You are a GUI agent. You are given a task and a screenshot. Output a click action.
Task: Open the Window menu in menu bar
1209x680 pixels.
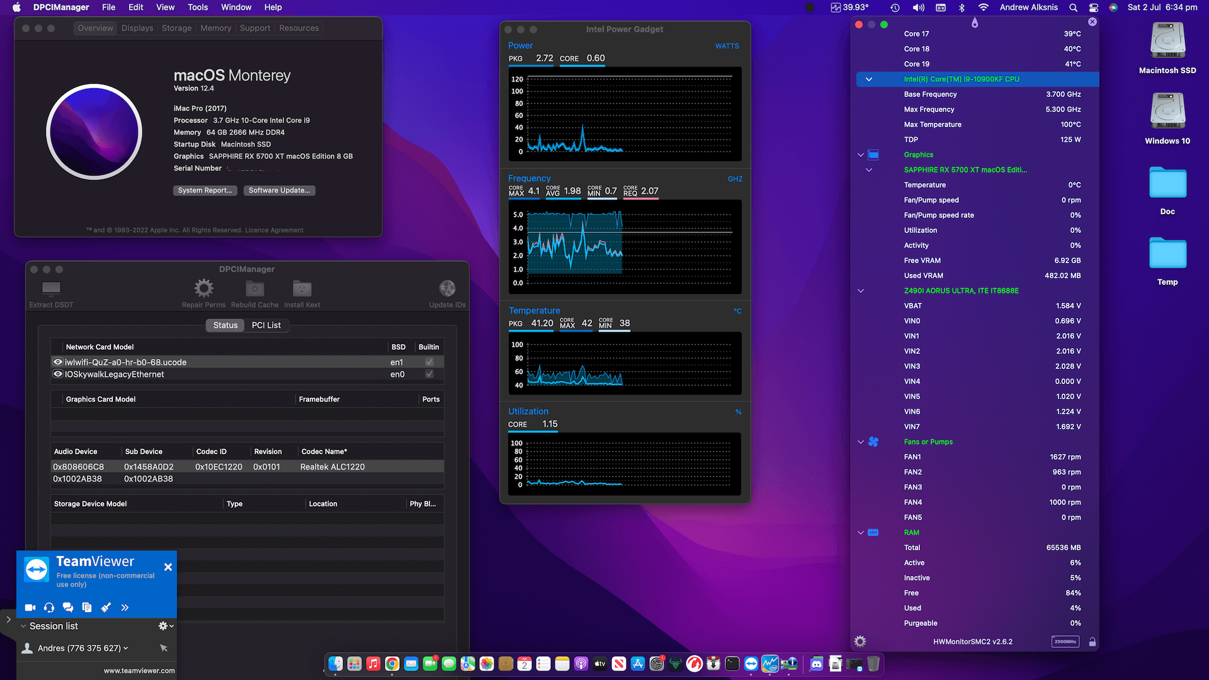point(236,8)
